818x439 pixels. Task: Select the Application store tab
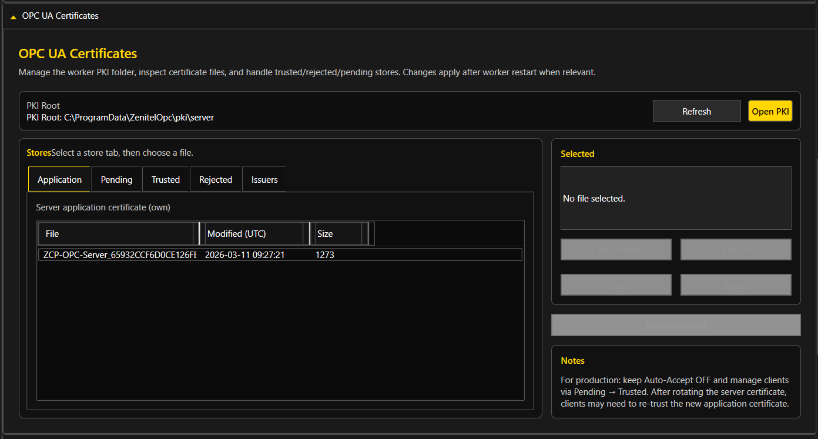59,180
